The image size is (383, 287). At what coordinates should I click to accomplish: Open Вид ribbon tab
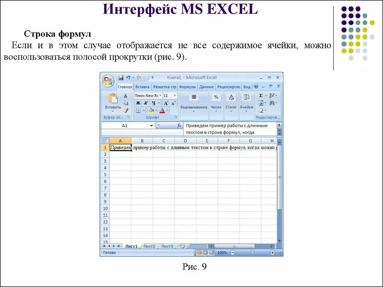click(x=247, y=87)
